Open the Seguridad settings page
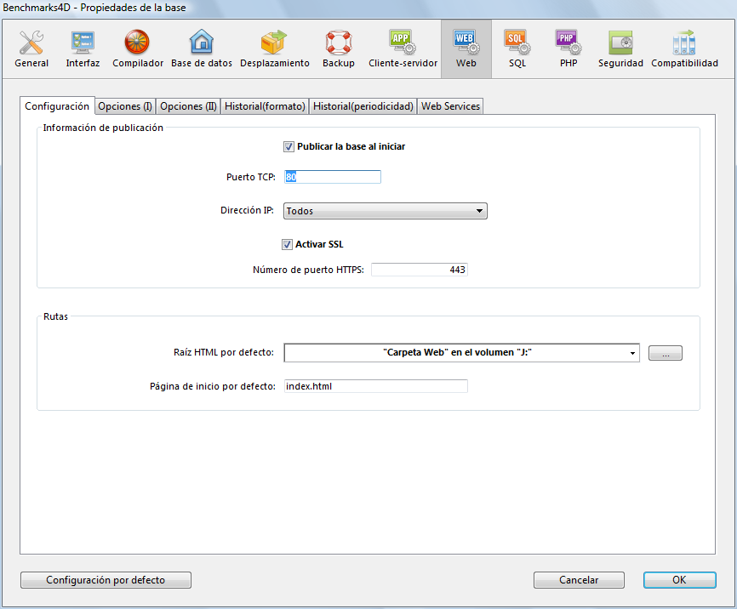Screen dimensions: 737x609 [620, 49]
